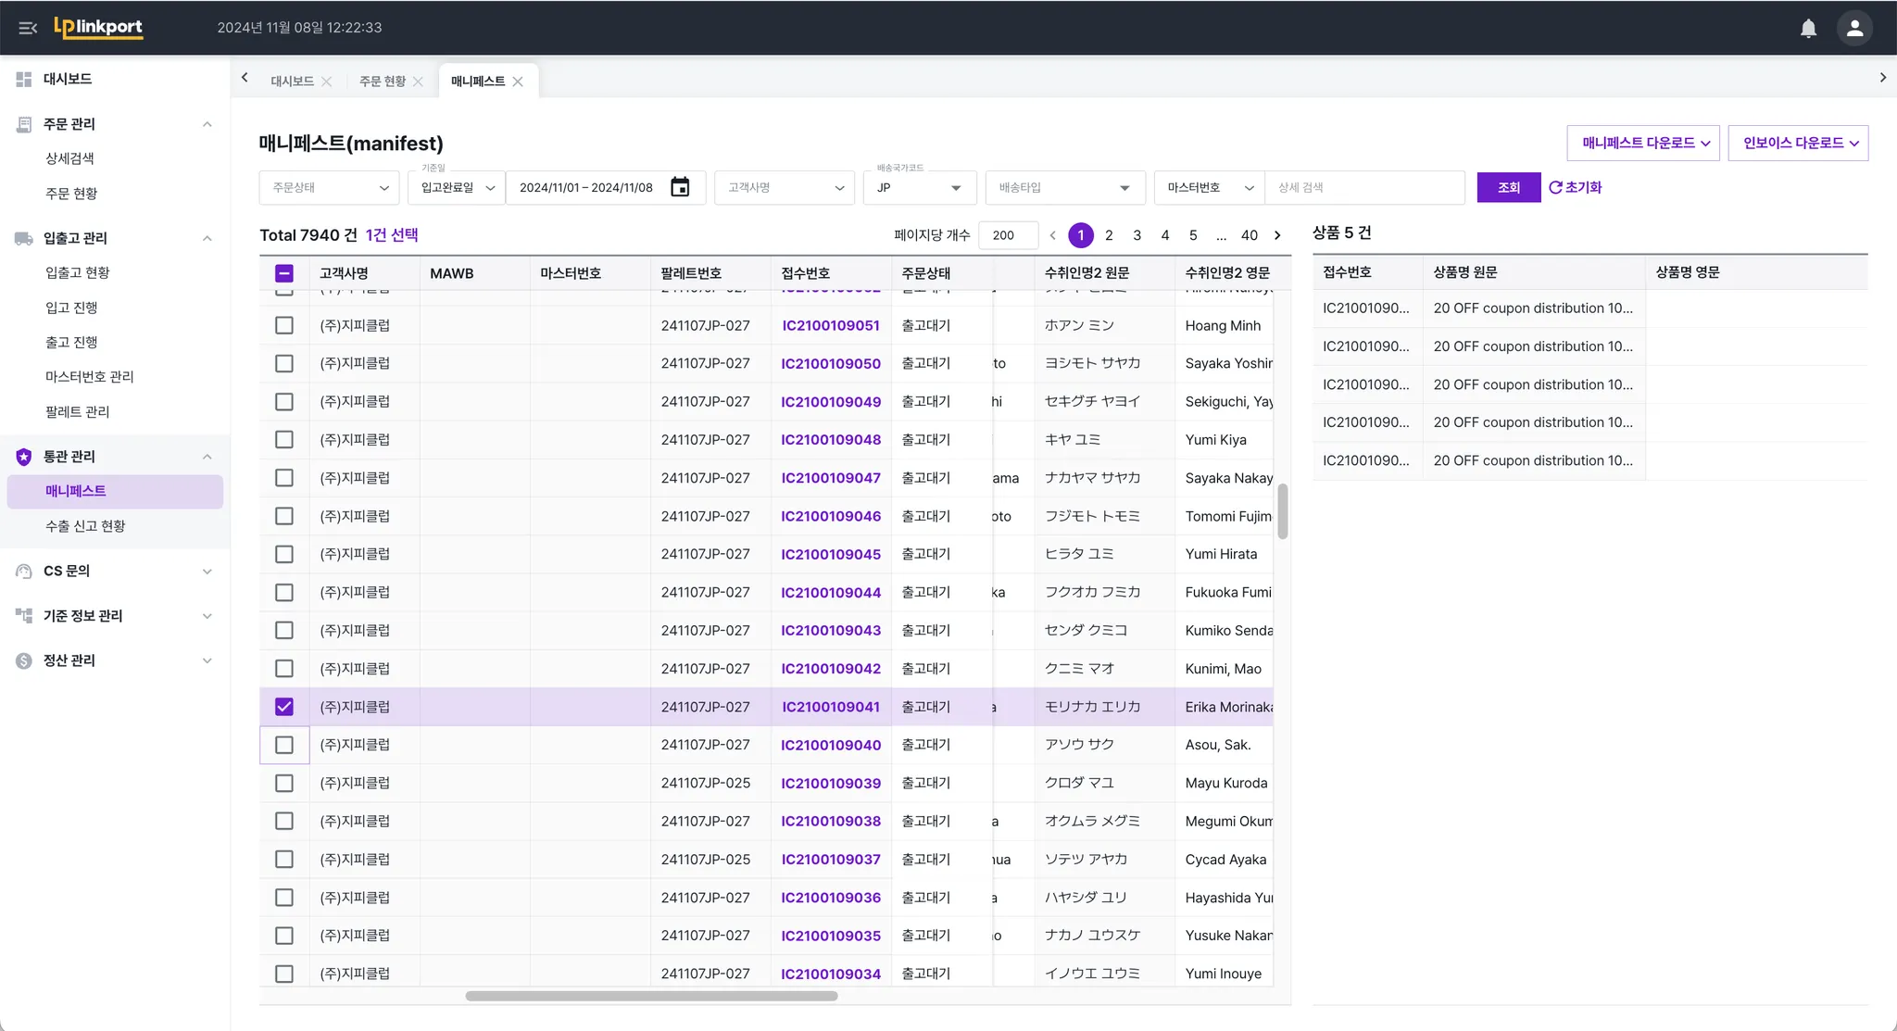Go to next page arrow in pagination

pos(1277,235)
